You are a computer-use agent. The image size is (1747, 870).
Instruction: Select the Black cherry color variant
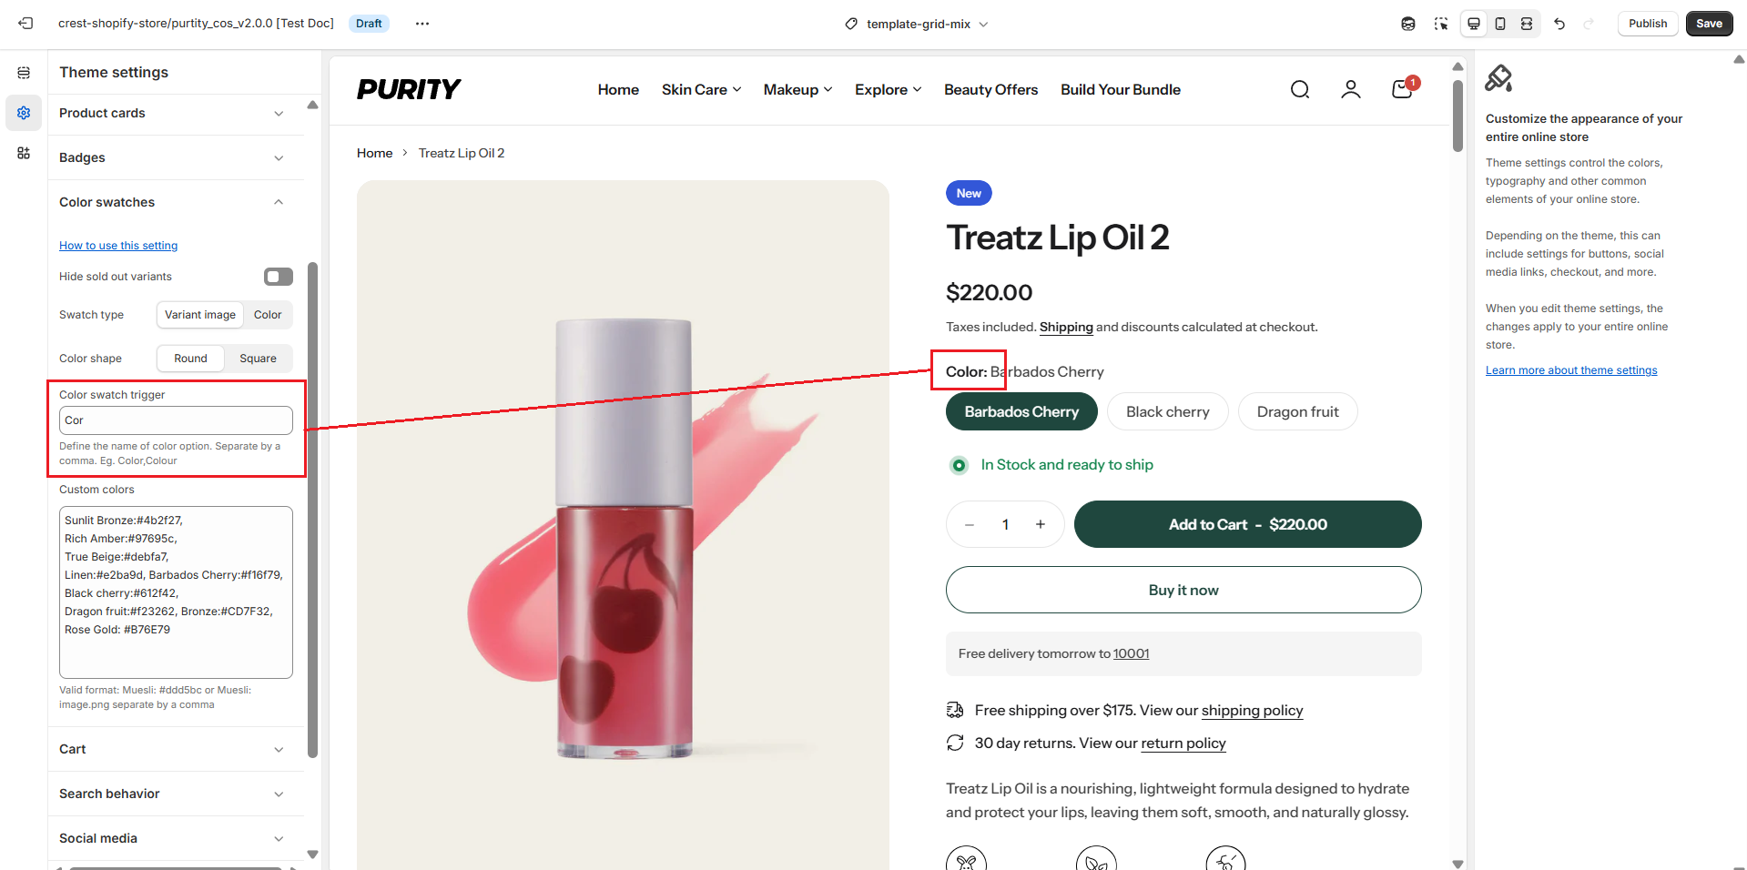(1167, 411)
